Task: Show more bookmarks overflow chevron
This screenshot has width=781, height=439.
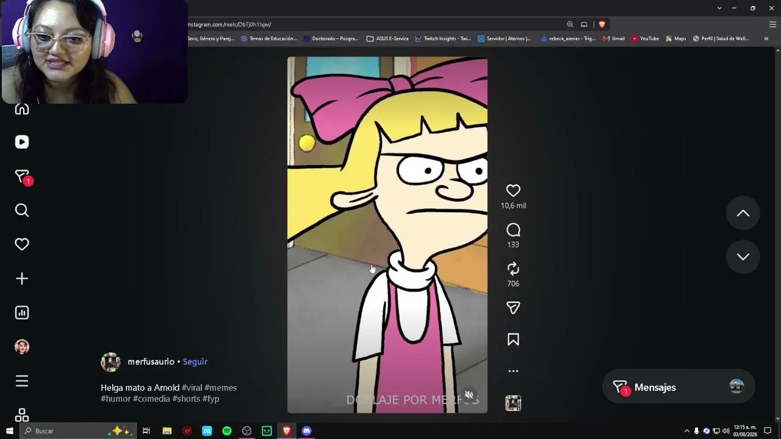Action: pos(766,38)
